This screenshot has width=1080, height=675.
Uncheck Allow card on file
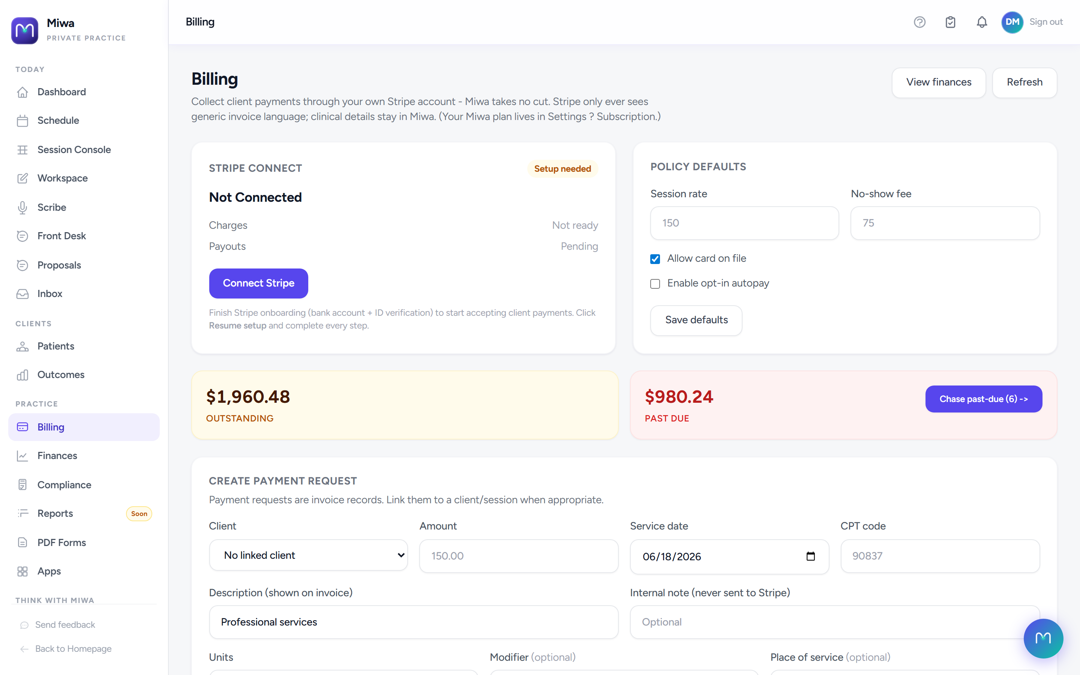point(655,259)
